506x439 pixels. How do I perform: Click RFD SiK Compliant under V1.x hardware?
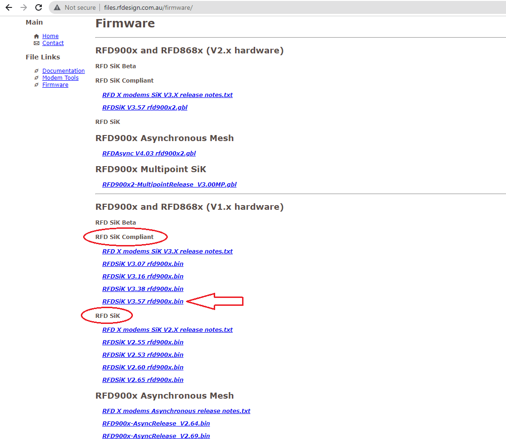pos(125,237)
